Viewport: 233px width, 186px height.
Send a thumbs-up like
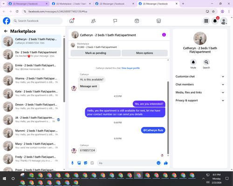click(x=166, y=163)
